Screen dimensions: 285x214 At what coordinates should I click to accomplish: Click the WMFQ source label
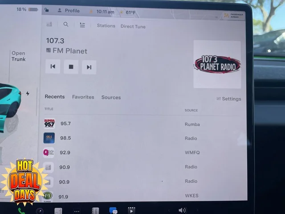(192, 152)
